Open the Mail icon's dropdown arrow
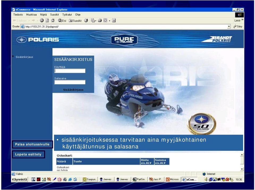255x190 pixels. [96, 21]
